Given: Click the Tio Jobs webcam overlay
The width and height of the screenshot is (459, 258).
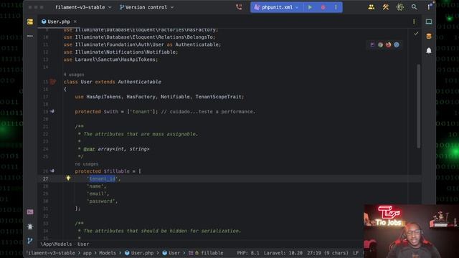Looking at the screenshot, I should coord(411,231).
